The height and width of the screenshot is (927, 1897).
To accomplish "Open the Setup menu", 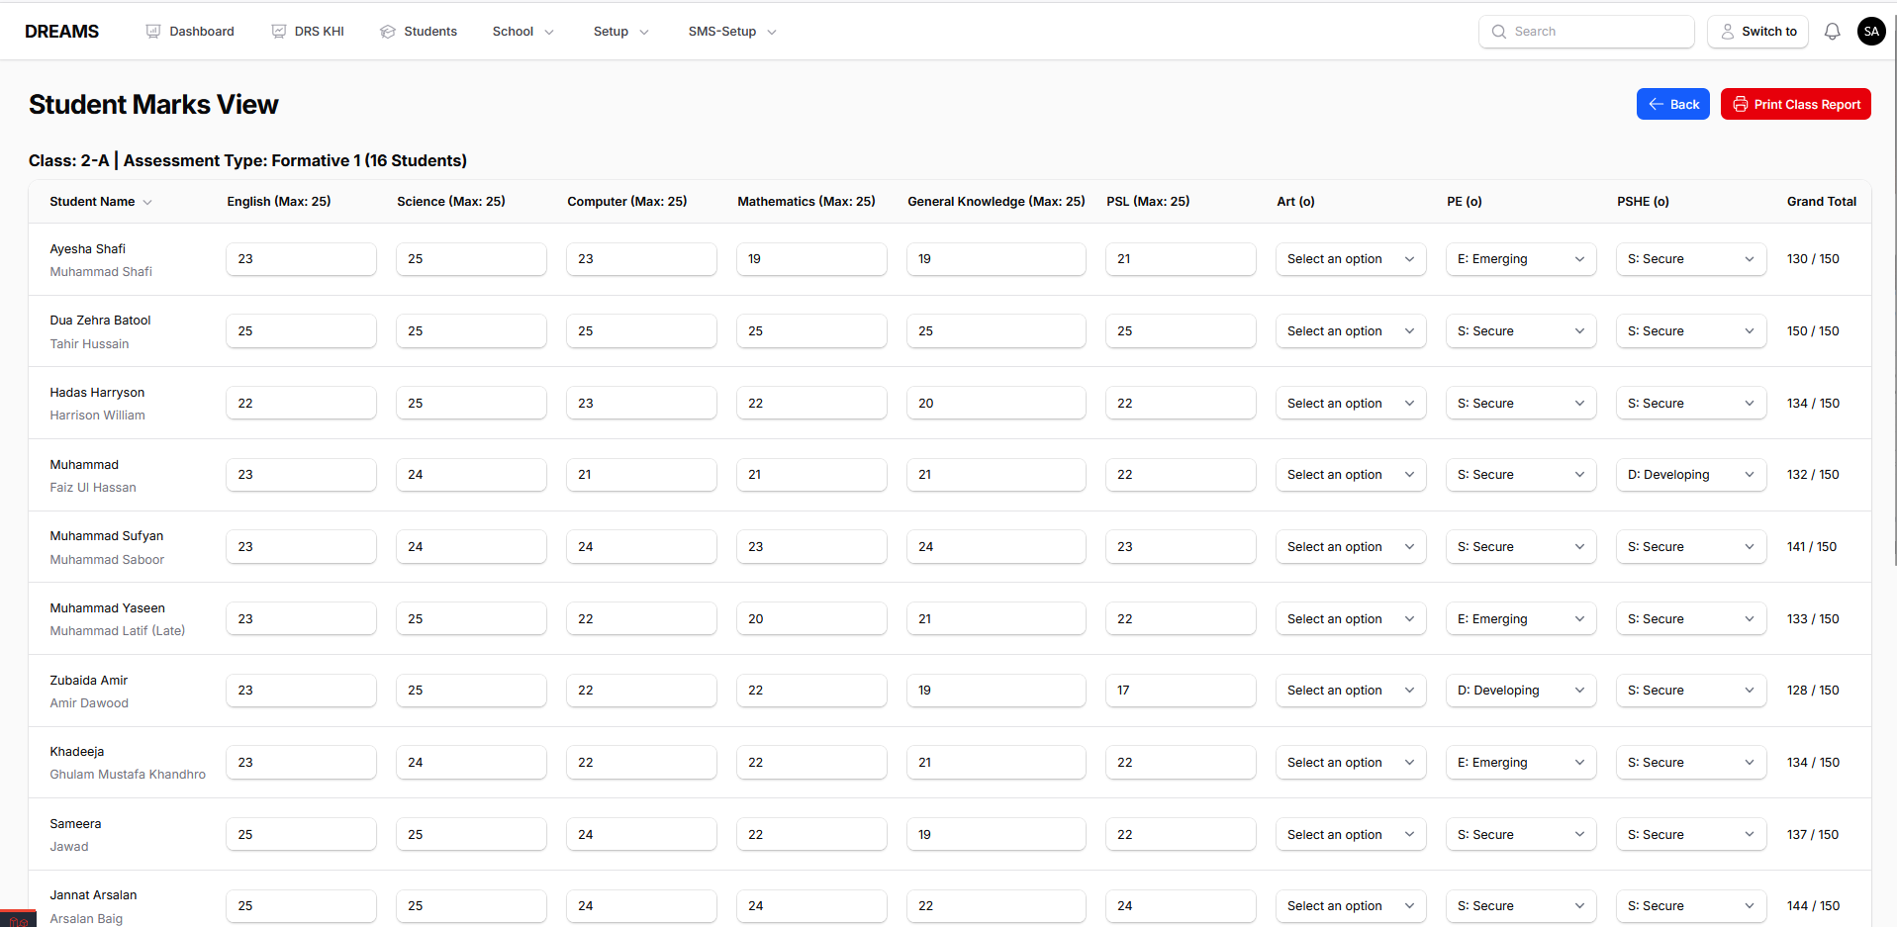I will [x=620, y=32].
